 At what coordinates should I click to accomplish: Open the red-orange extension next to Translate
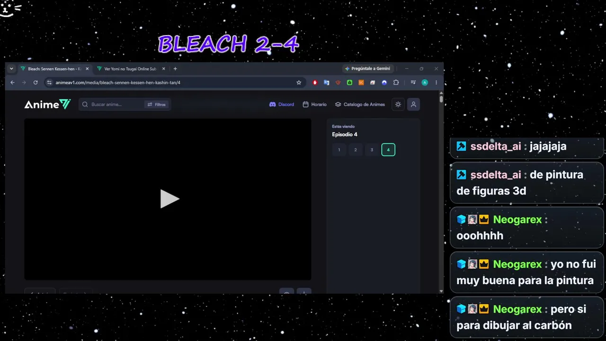pos(338,82)
